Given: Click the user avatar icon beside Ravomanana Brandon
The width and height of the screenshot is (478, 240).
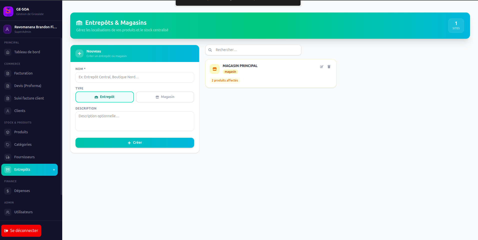Looking at the screenshot, I should [7, 29].
